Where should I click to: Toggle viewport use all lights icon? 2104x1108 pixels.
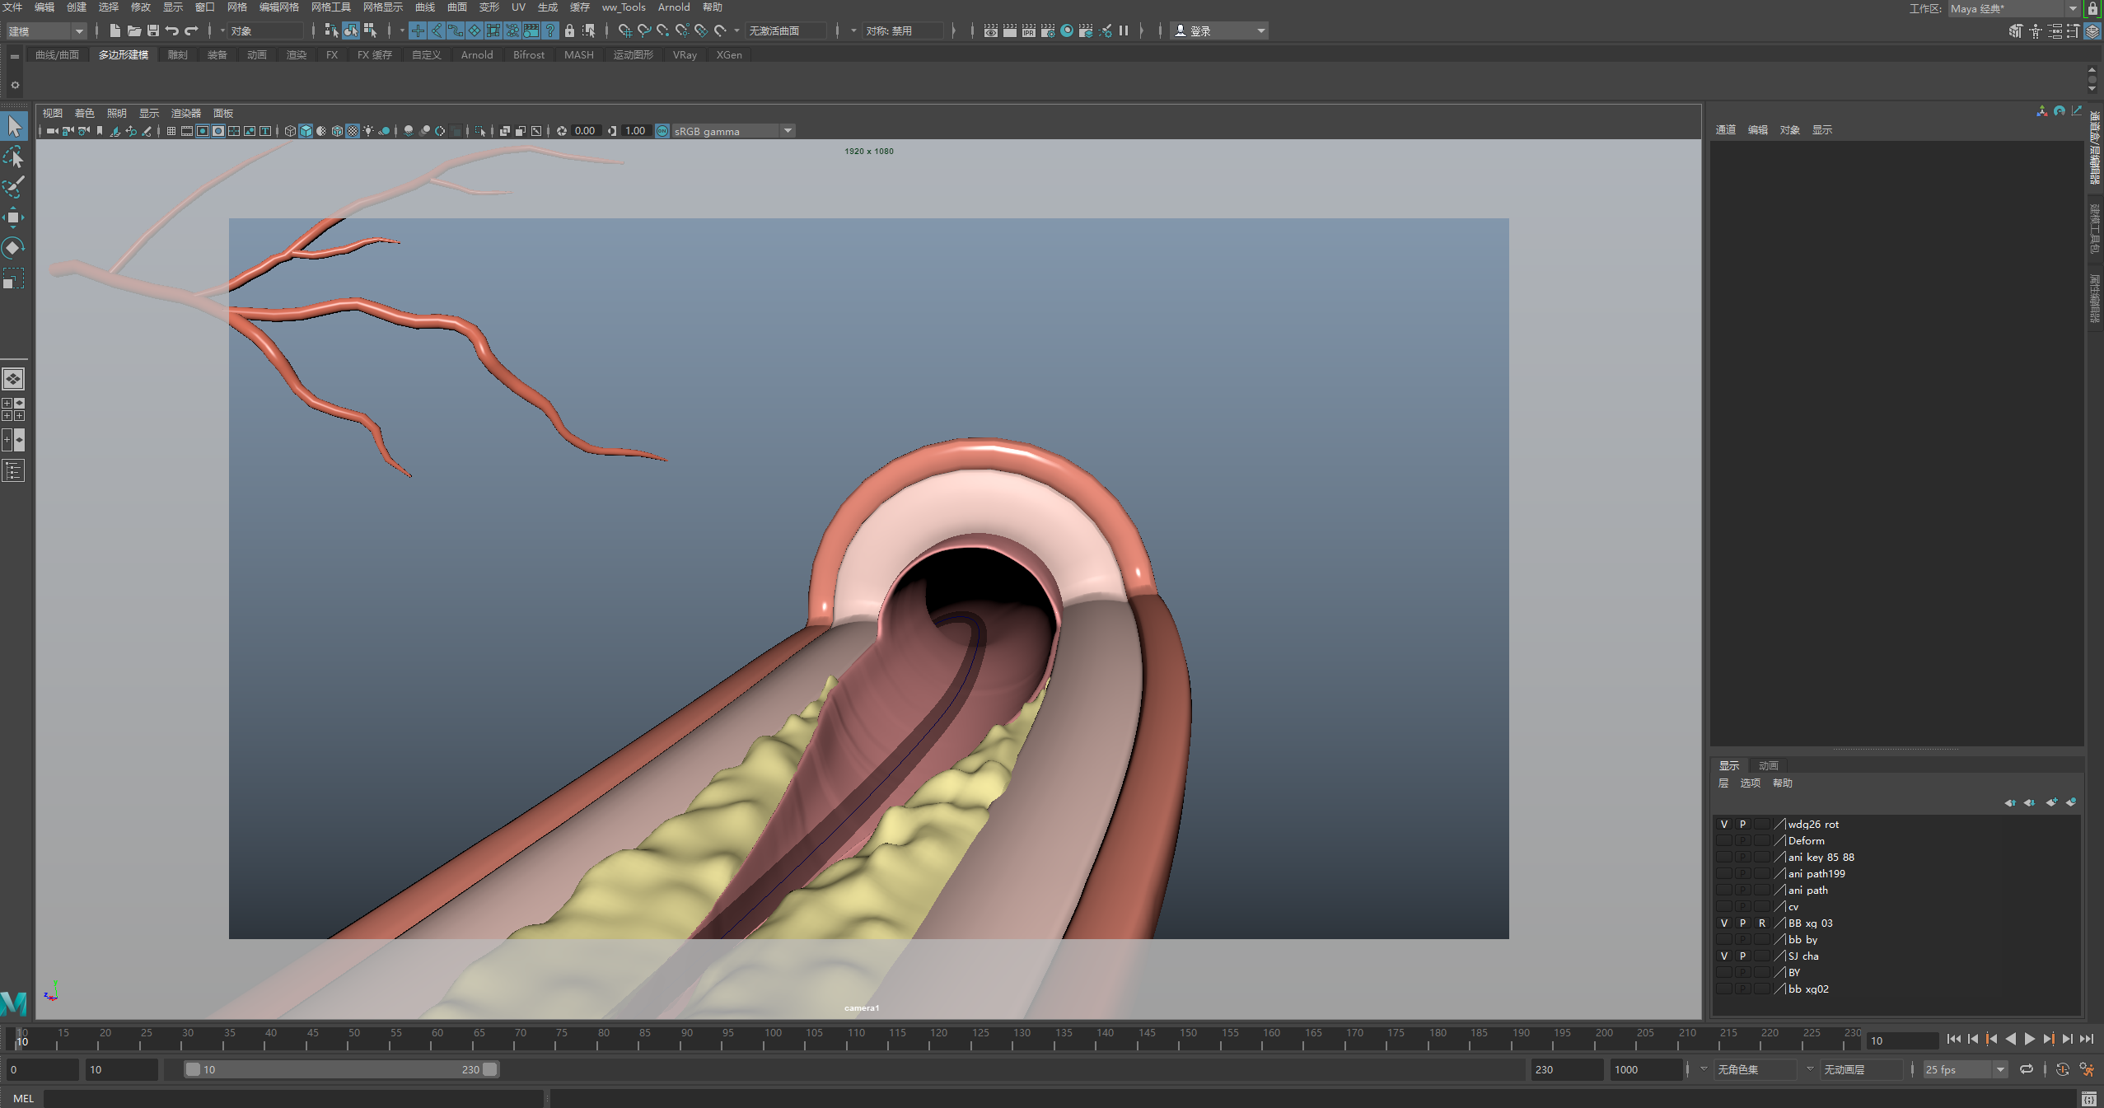[368, 131]
